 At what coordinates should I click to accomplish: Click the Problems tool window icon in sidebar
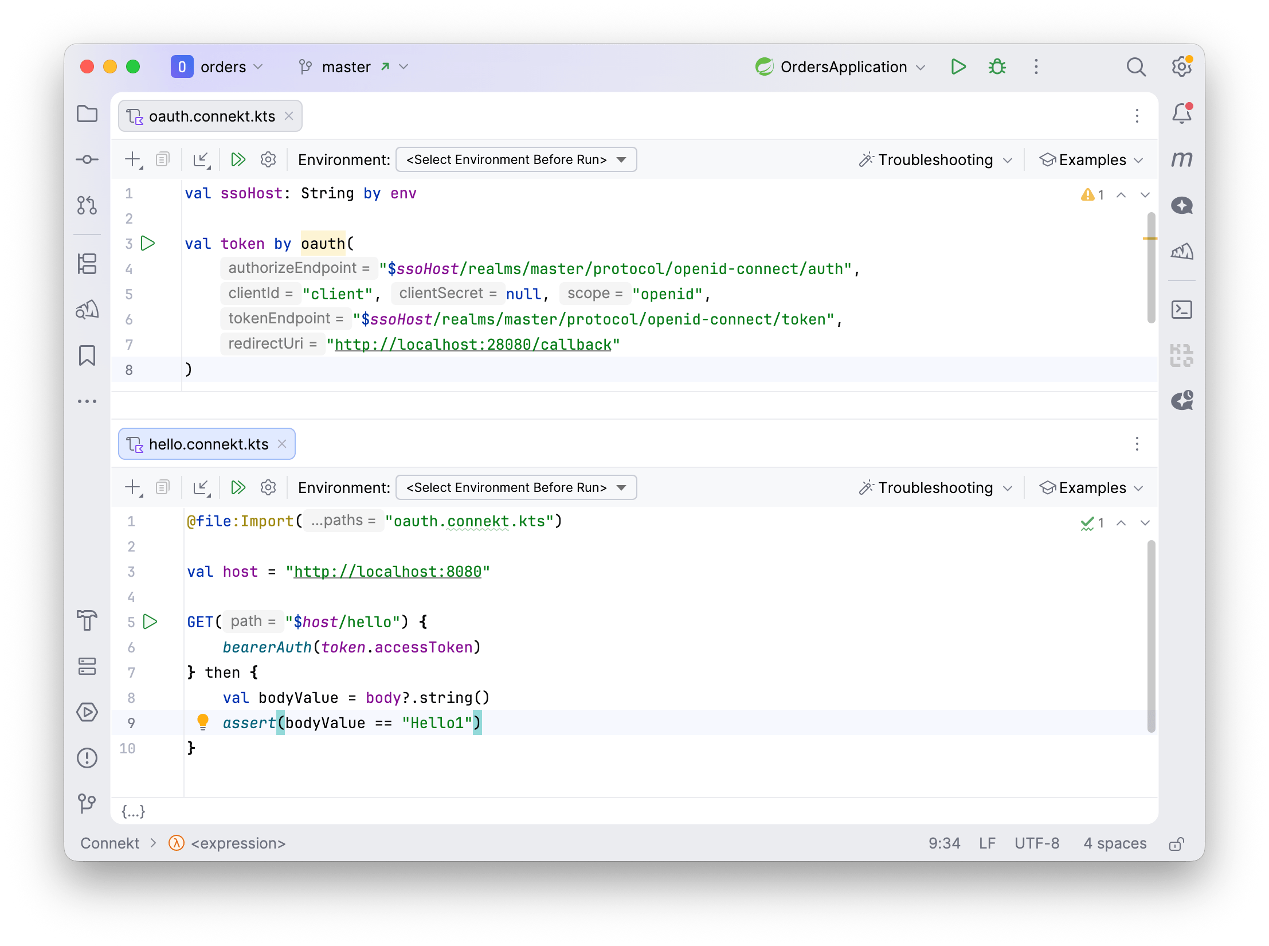(87, 758)
